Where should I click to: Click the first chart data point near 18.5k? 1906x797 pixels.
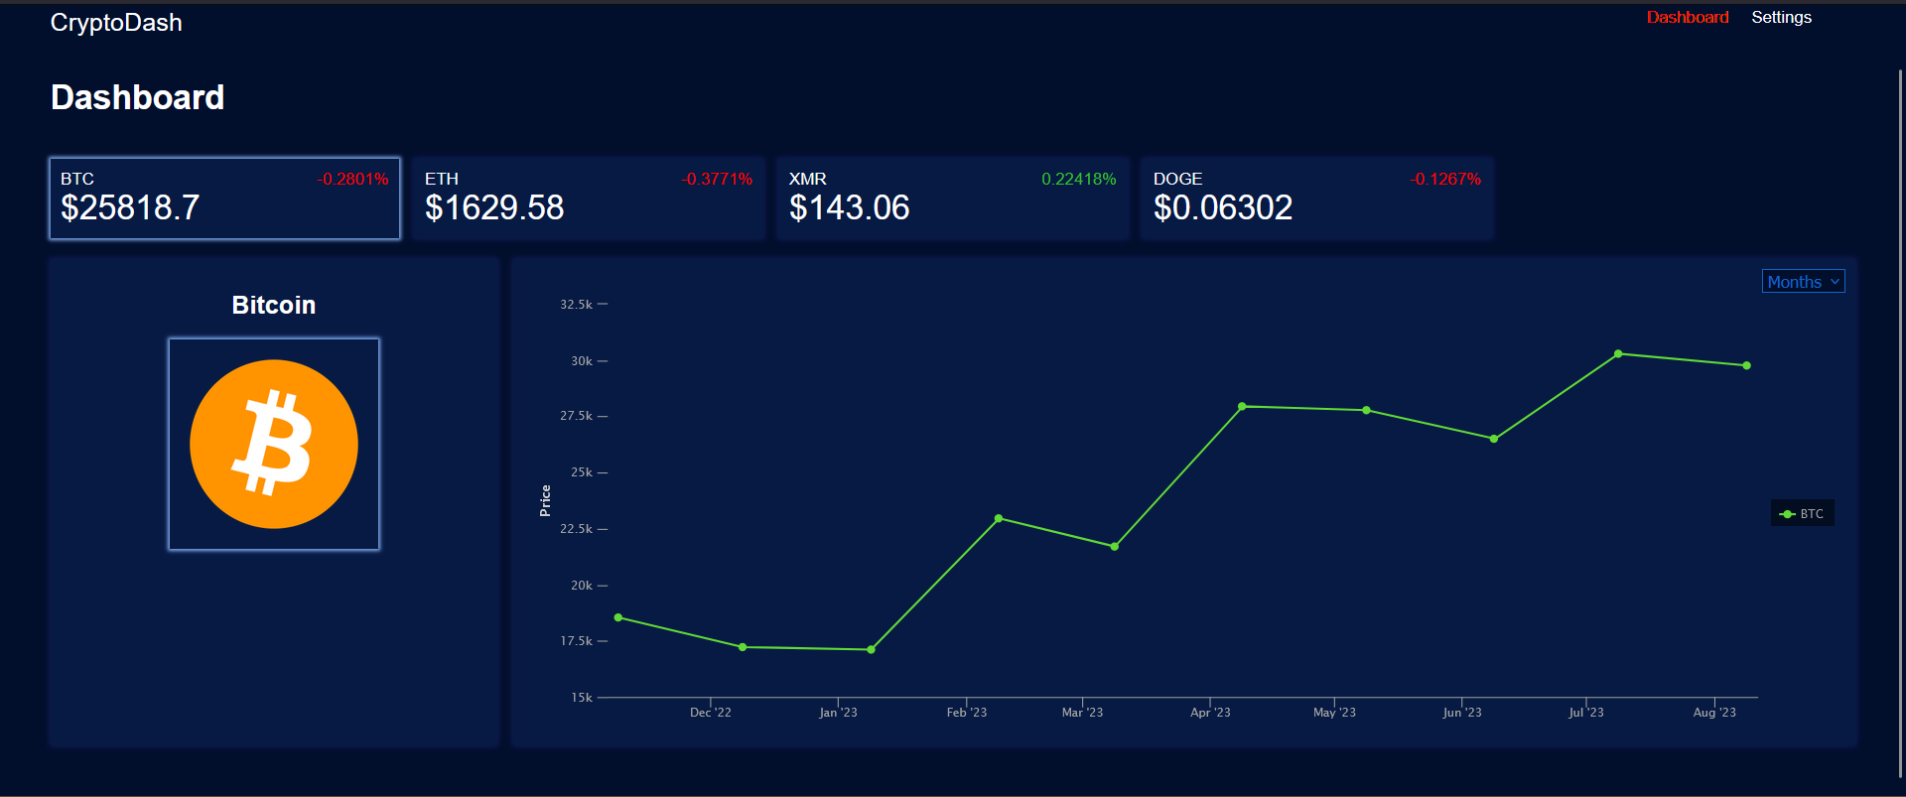point(618,617)
